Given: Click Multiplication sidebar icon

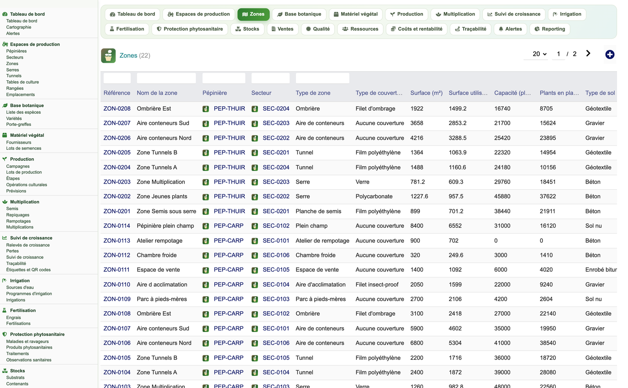Looking at the screenshot, I should [x=5, y=202].
